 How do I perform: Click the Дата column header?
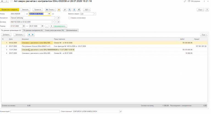pos(15,39)
